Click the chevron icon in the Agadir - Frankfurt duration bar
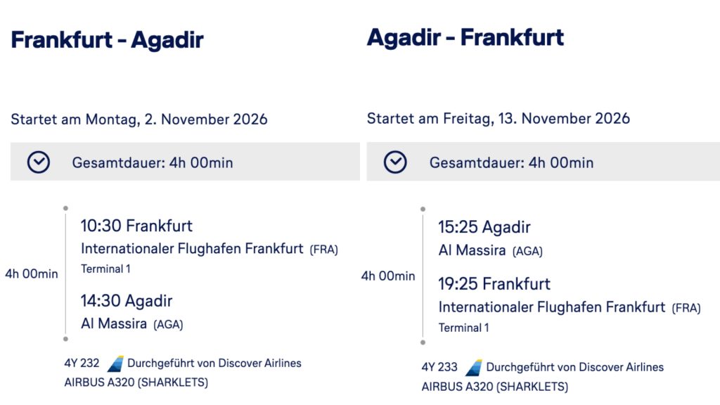Viewport: 720px width, 405px height. (395, 162)
